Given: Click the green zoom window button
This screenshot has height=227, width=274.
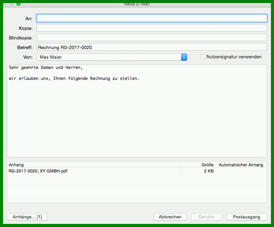Looking at the screenshot, I should [18, 4].
